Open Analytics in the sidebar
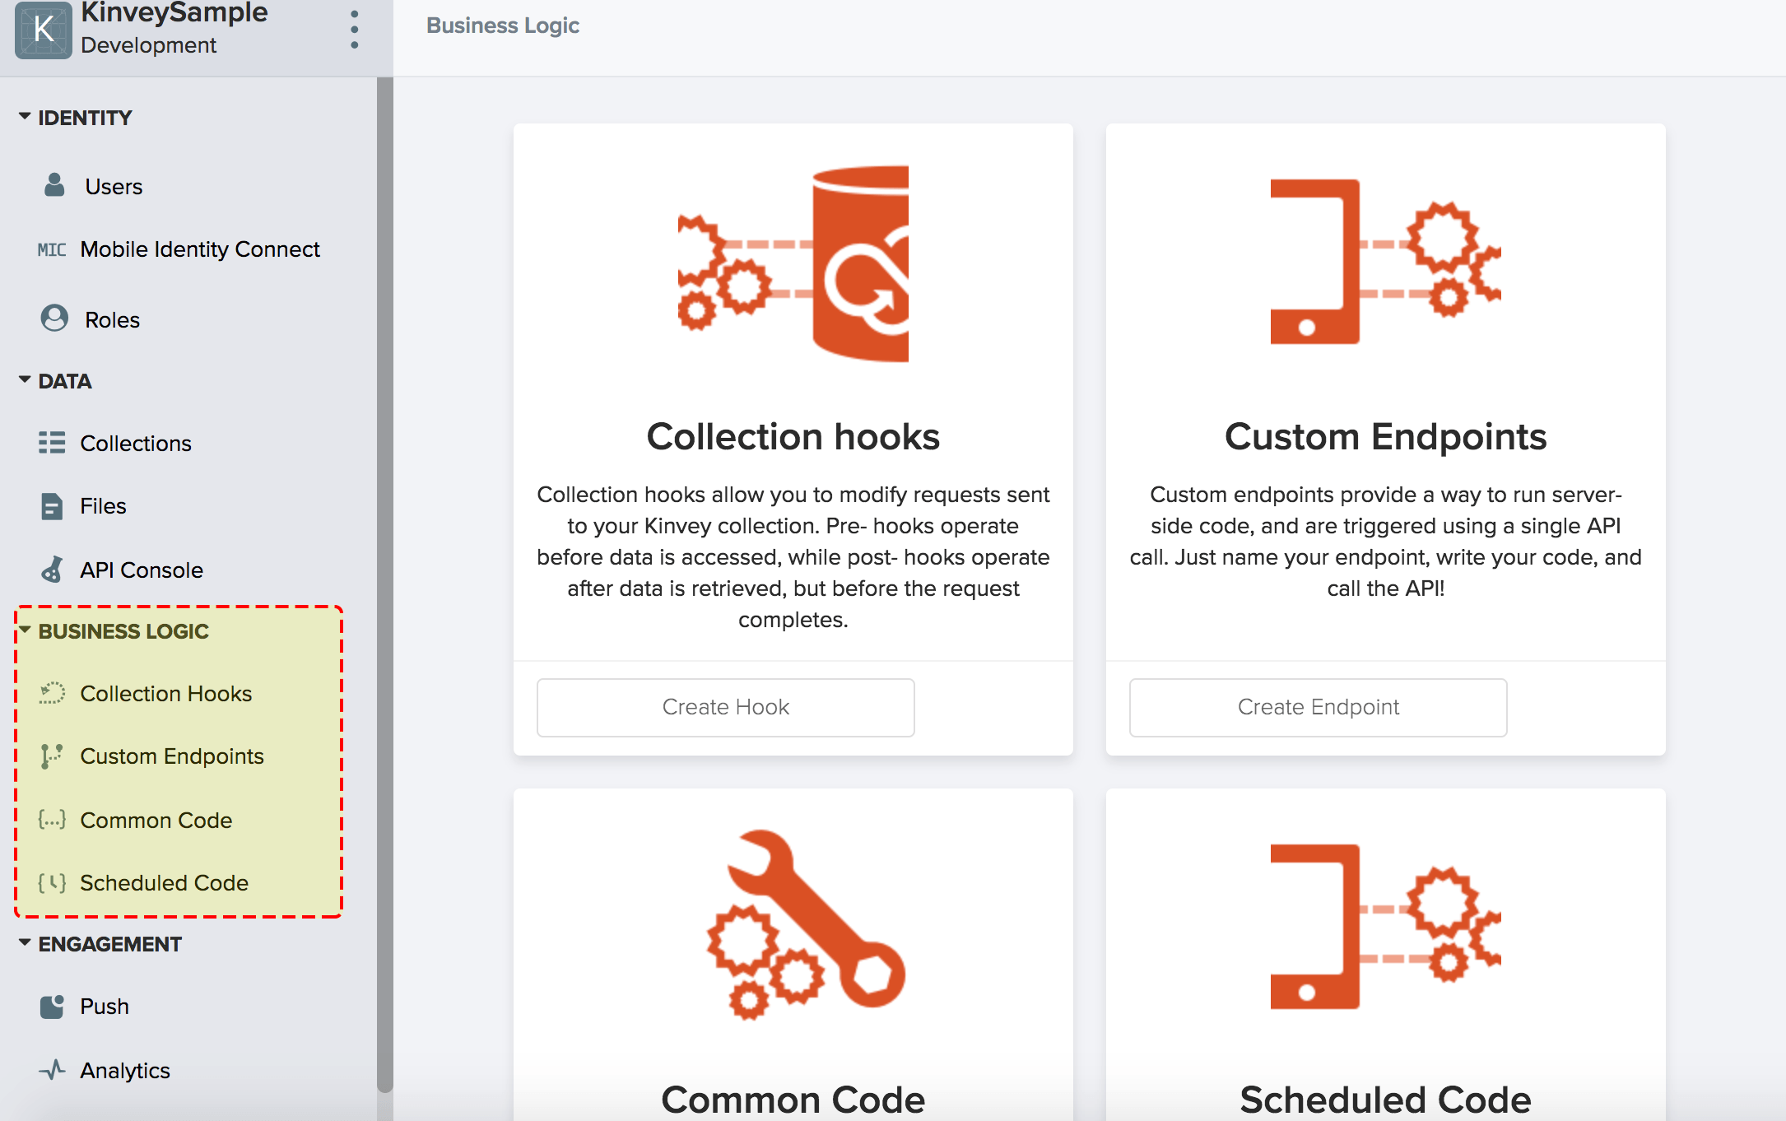The image size is (1786, 1121). pos(125,1070)
